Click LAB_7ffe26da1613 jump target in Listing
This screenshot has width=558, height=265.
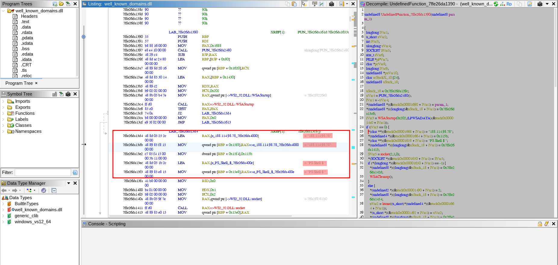(216, 122)
